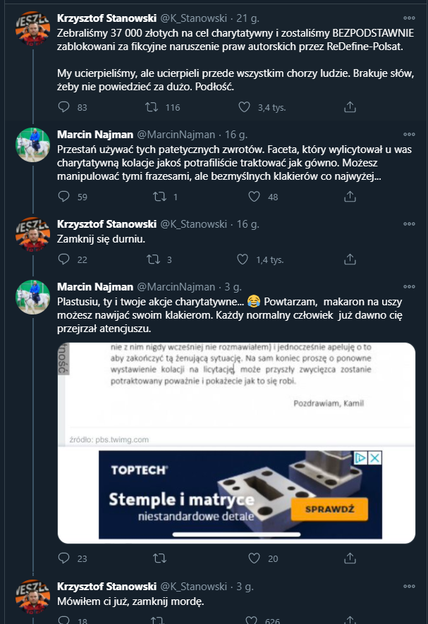428x624 pixels.
Task: Like Najman's tweet with 48 likes
Action: coord(244,197)
